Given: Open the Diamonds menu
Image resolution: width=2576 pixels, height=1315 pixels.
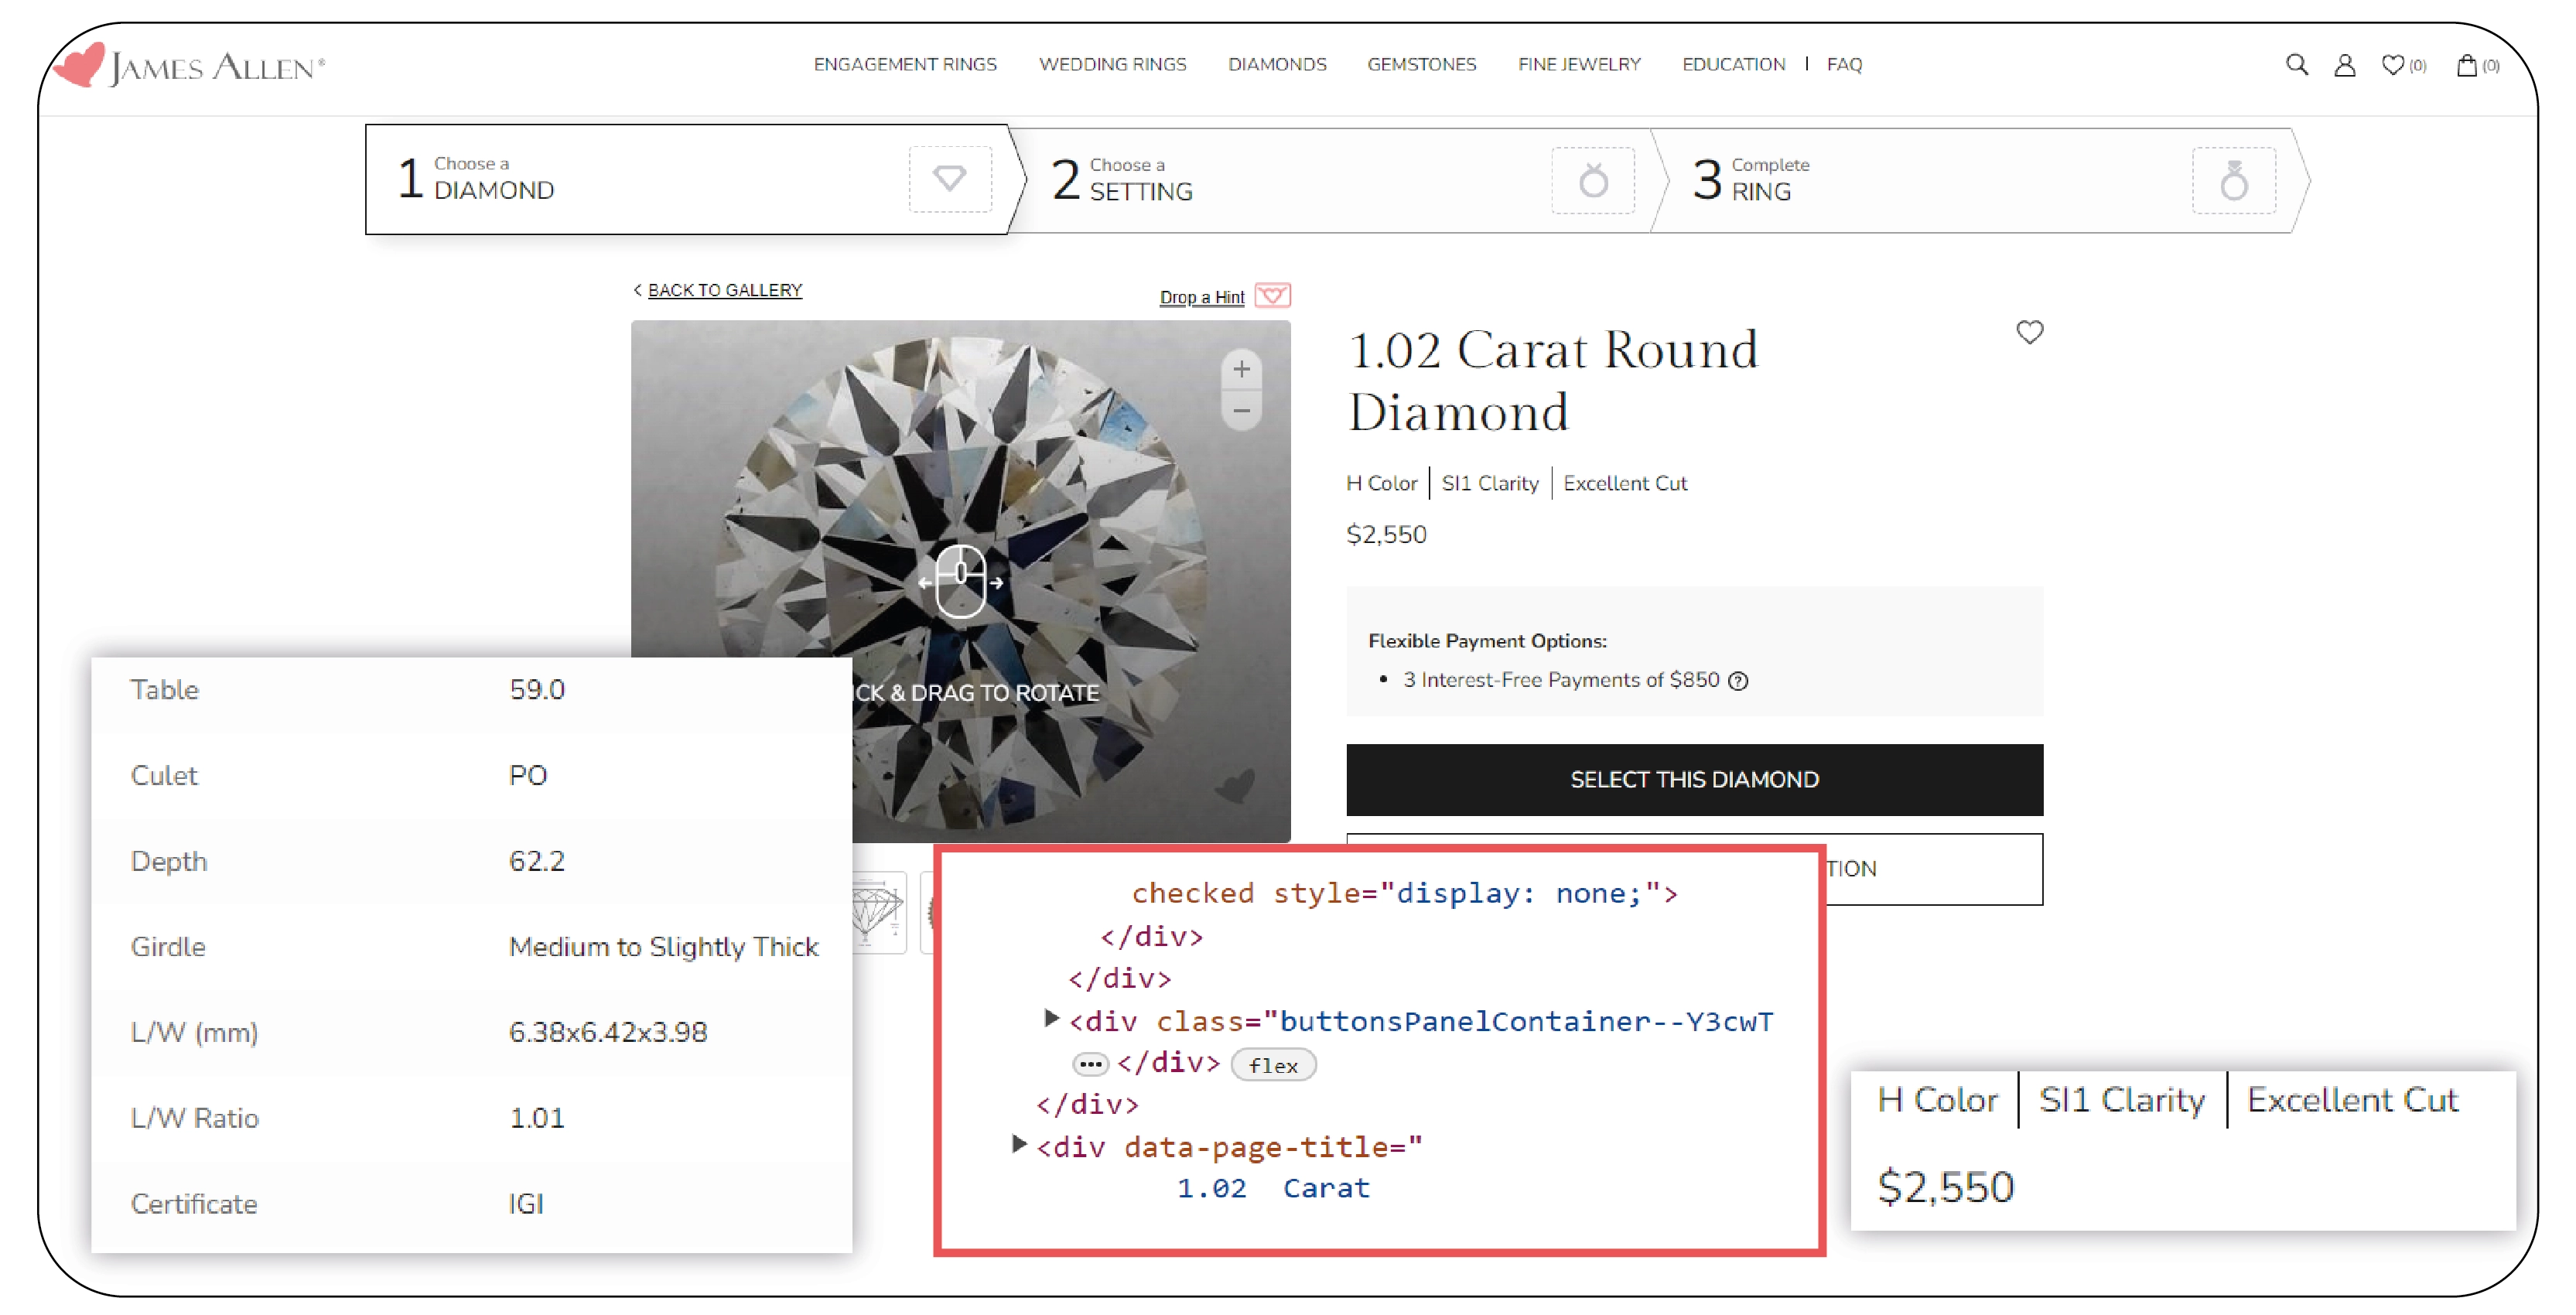Looking at the screenshot, I should click(1277, 65).
